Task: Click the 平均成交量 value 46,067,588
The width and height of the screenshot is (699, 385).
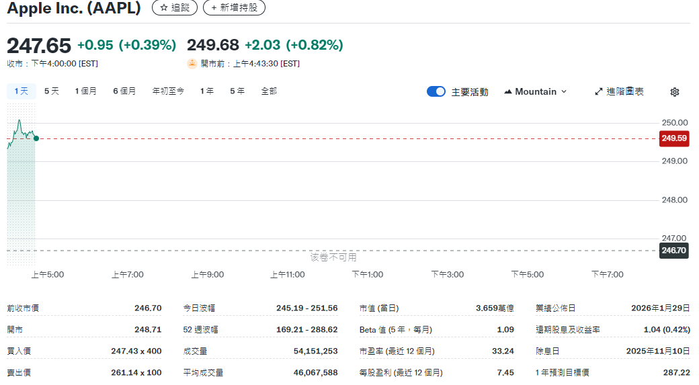Action: (x=316, y=372)
